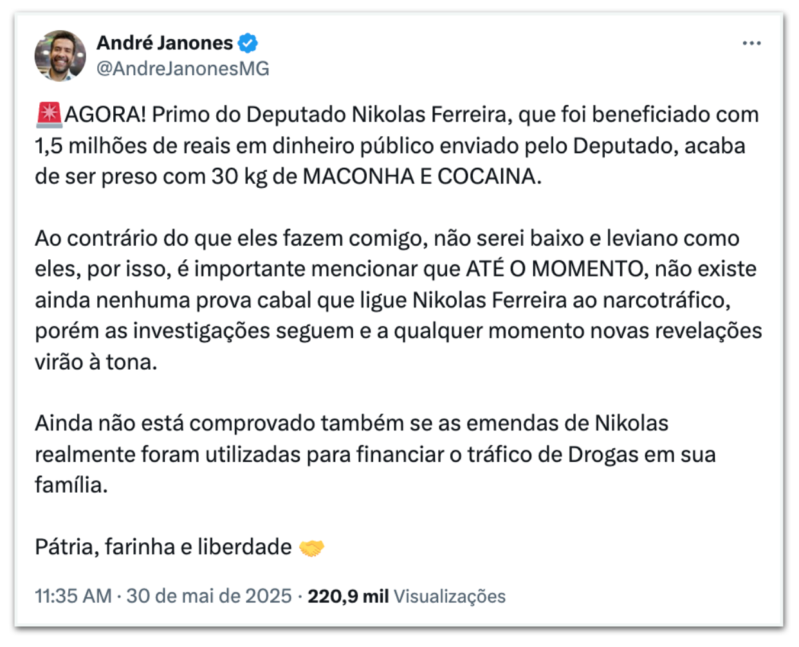
Task: Click the @AndreJanonesMG handle
Action: (183, 69)
